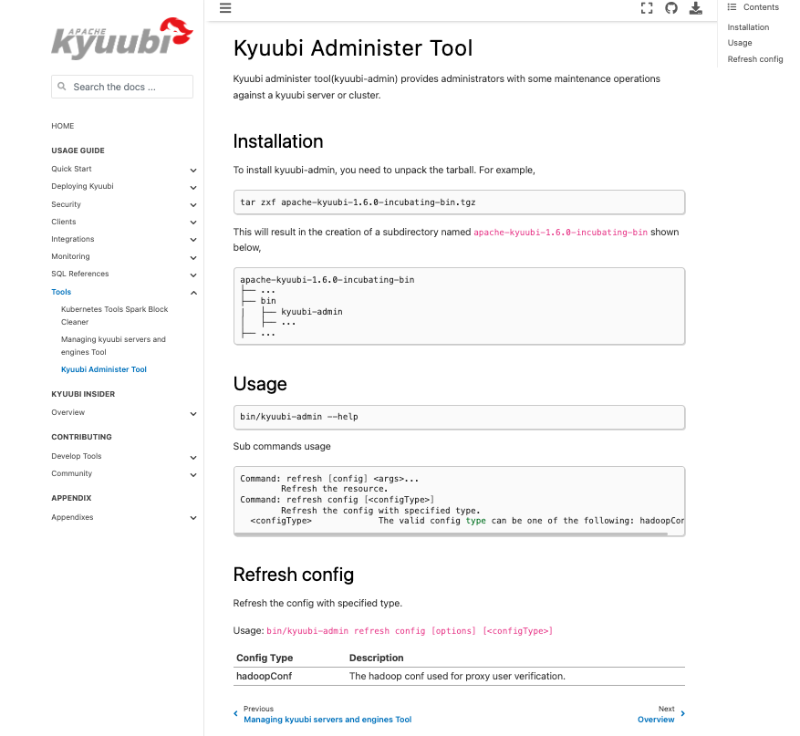Jump to Installation in Contents
The height and width of the screenshot is (736, 800).
[x=748, y=27]
